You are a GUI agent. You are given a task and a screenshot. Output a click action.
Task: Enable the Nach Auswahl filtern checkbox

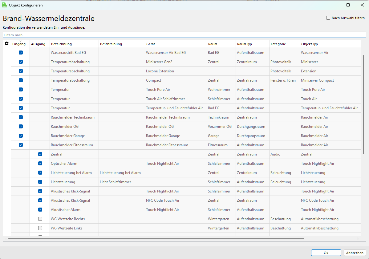pyautogui.click(x=328, y=18)
